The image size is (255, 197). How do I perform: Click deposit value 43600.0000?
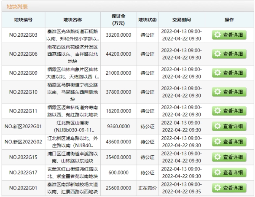[118, 142]
